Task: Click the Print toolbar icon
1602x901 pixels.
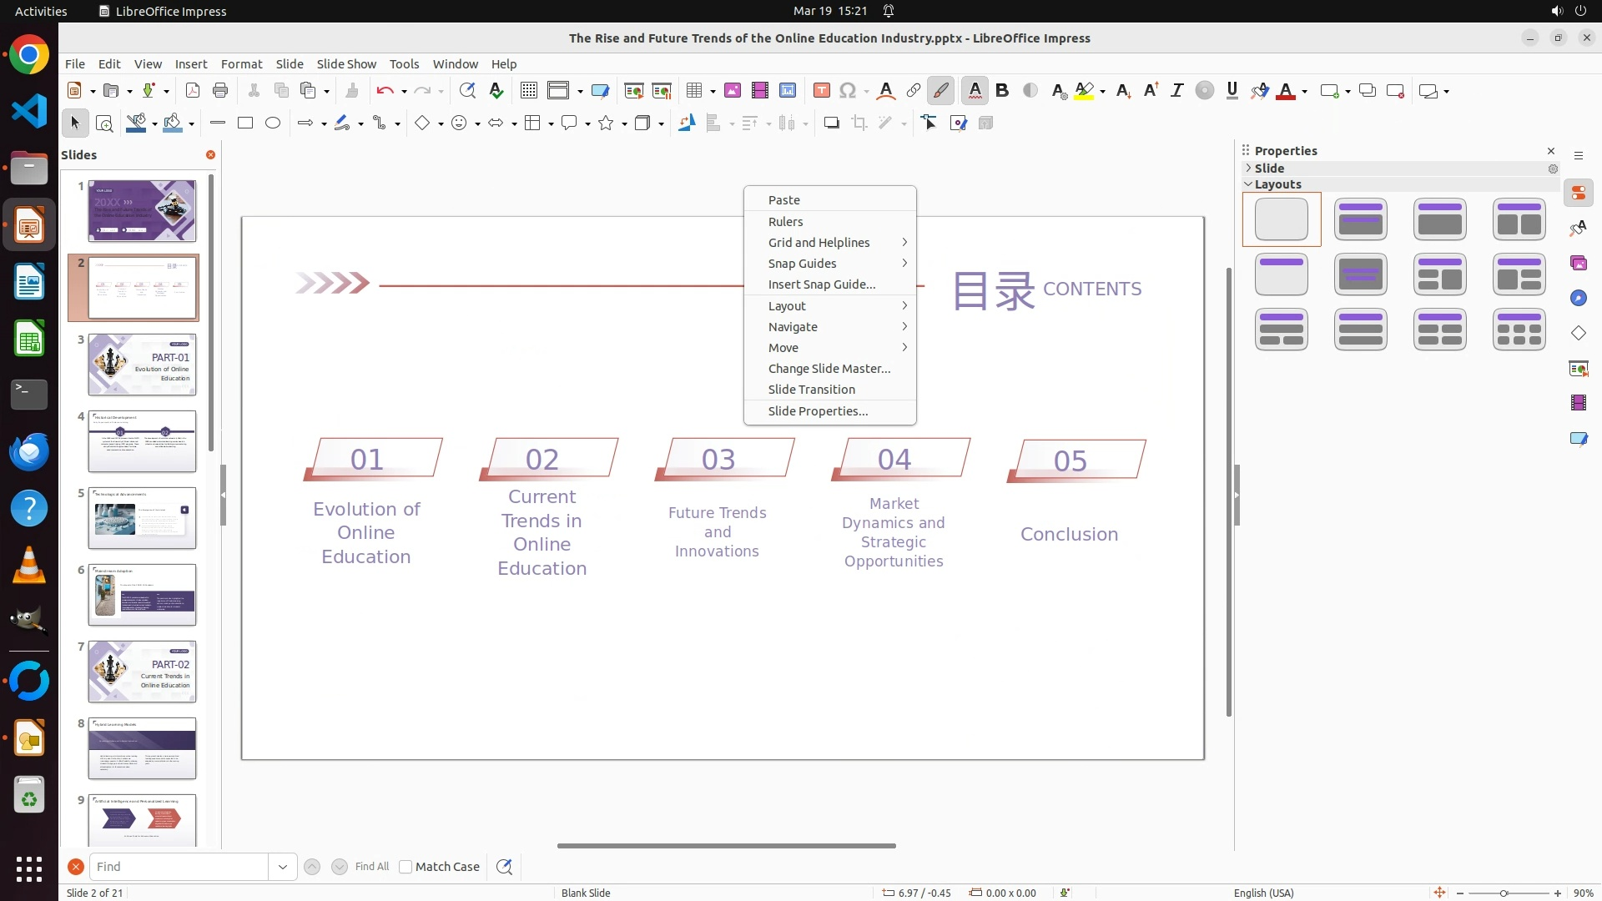Action: pyautogui.click(x=220, y=91)
